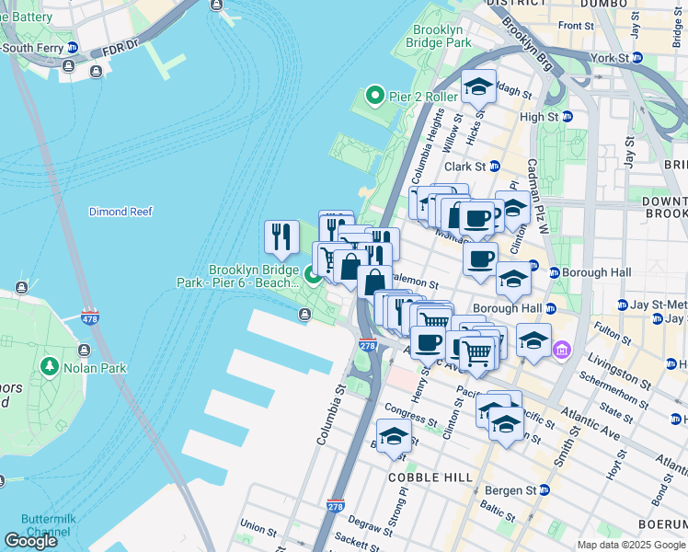688x552 pixels.
Task: Select the I-478 highway shield
Action: coord(90,318)
